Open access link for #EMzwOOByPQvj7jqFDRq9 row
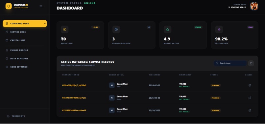Viewport: 265px width, 124px height. pyautogui.click(x=250, y=85)
